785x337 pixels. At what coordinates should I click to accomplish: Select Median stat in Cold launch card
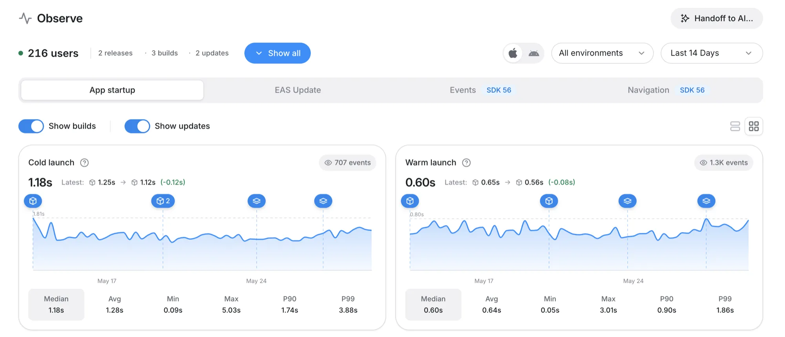pos(56,305)
